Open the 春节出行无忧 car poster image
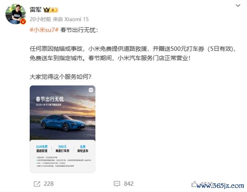This screenshot has width=247, height=192. tap(63, 129)
